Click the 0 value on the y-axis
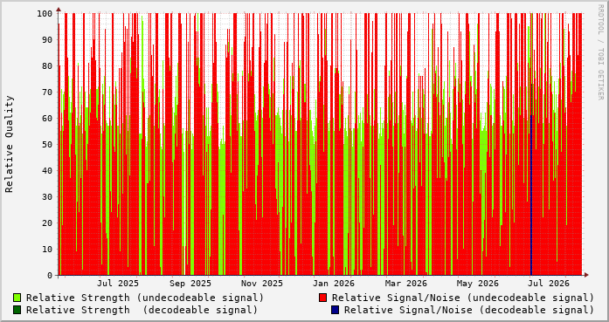The image size is (609, 322). click(50, 276)
